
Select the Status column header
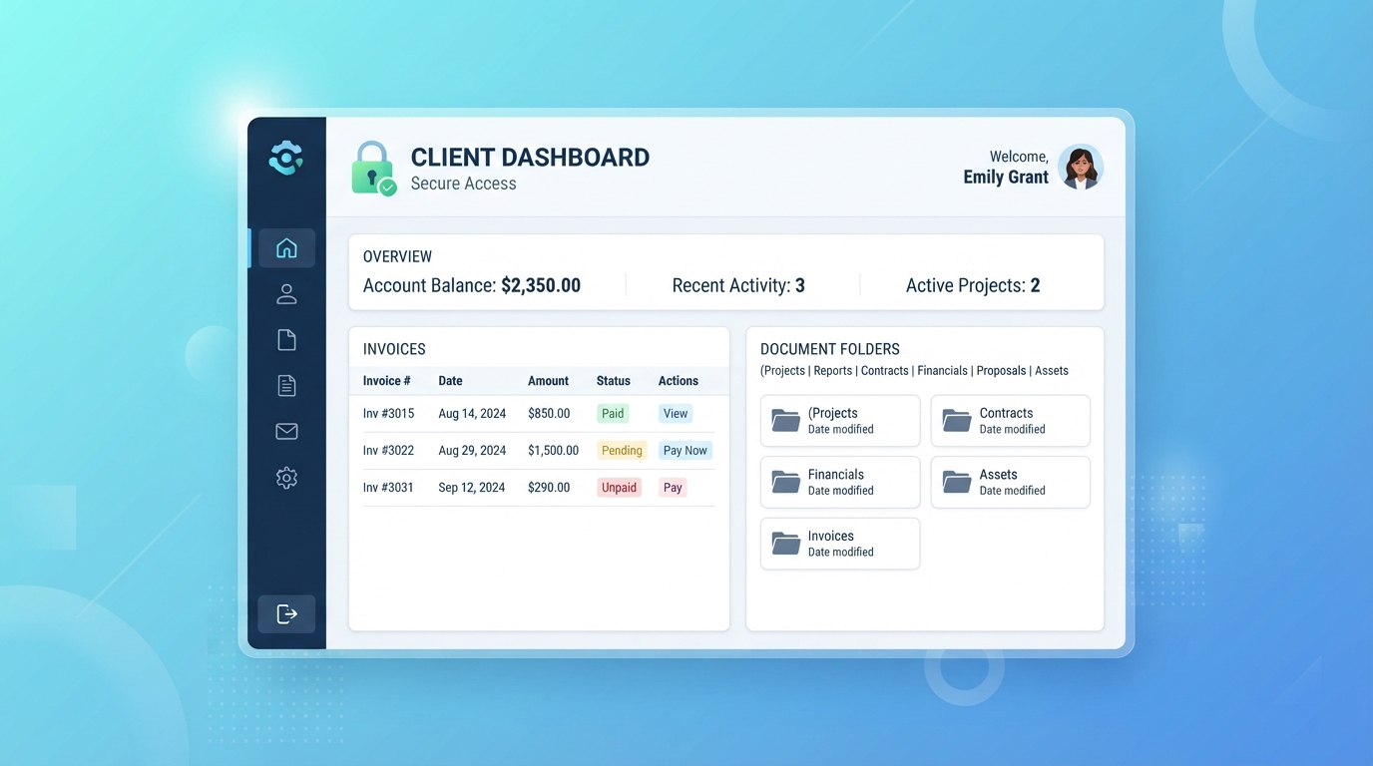[x=614, y=381]
